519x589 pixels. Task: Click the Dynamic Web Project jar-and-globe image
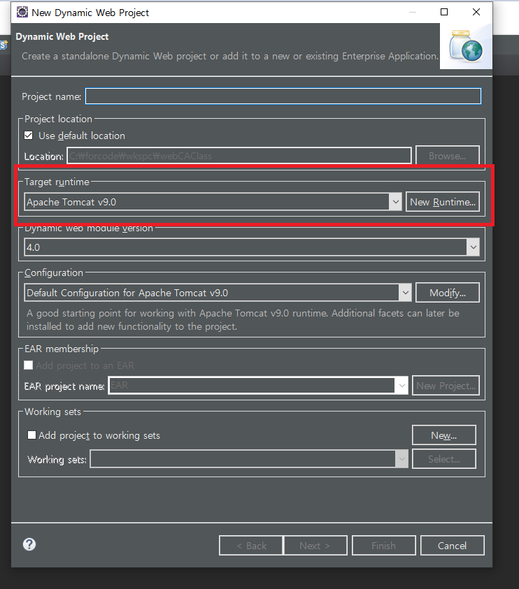click(x=466, y=46)
